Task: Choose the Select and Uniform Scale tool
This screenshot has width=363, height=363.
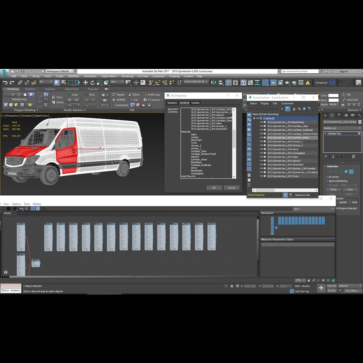Action: [x=99, y=82]
